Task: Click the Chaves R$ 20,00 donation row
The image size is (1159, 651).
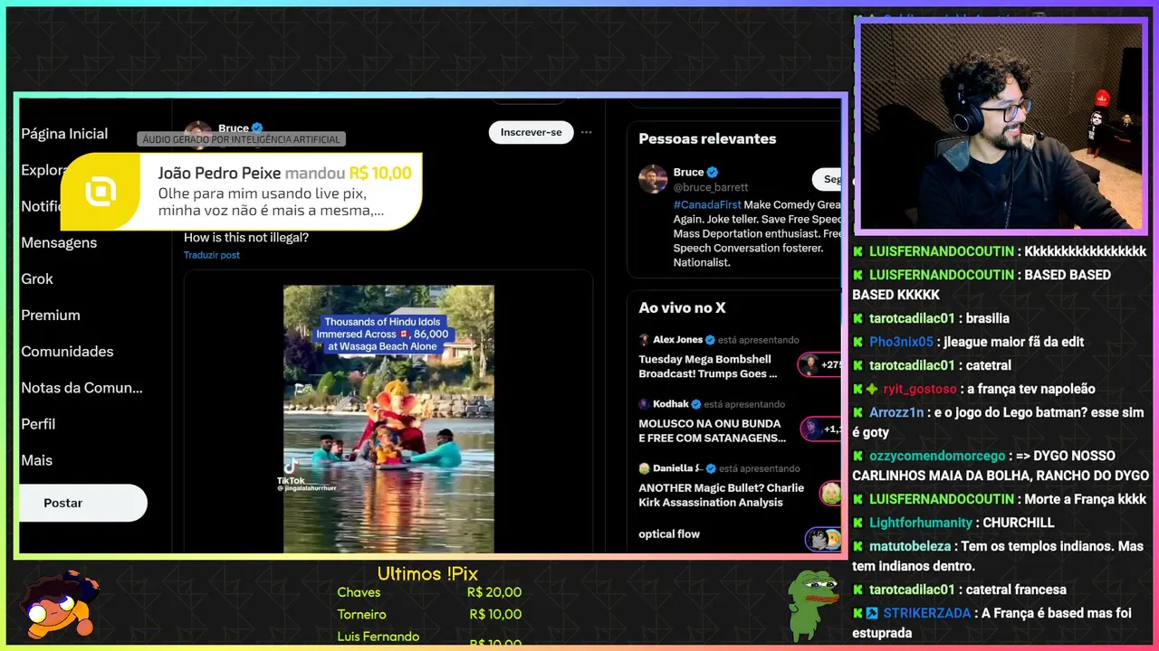Action: pyautogui.click(x=429, y=592)
